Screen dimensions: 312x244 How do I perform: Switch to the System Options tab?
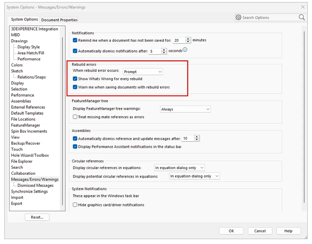click(24, 19)
